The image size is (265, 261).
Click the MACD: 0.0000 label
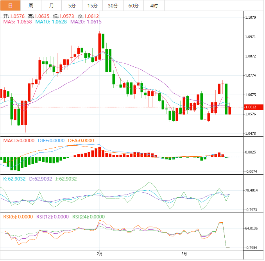click(x=19, y=141)
